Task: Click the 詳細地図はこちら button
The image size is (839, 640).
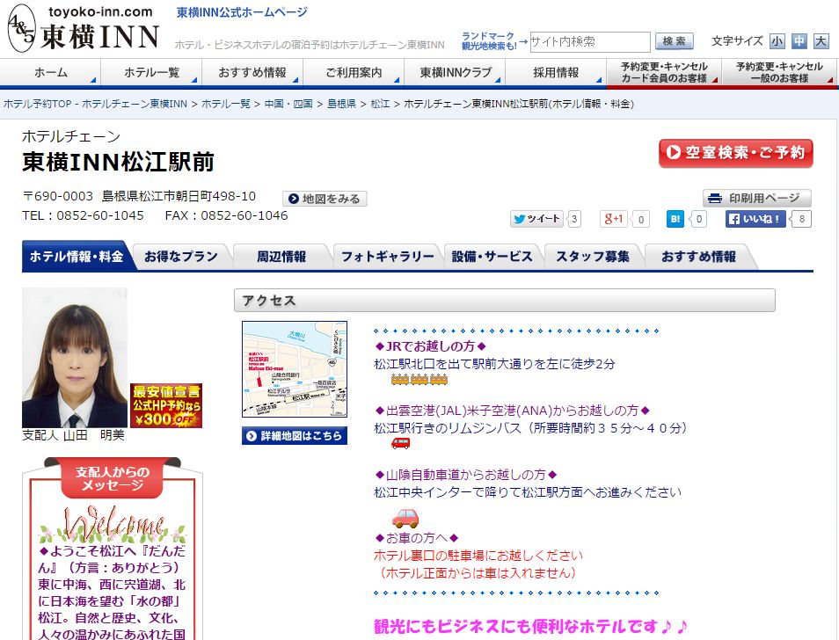Action: coord(295,436)
